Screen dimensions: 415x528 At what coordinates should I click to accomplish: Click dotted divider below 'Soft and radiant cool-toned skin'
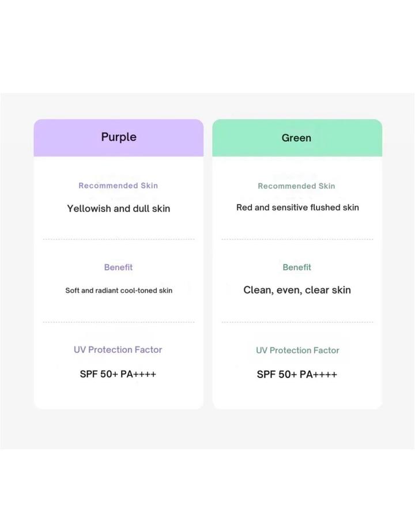click(119, 322)
